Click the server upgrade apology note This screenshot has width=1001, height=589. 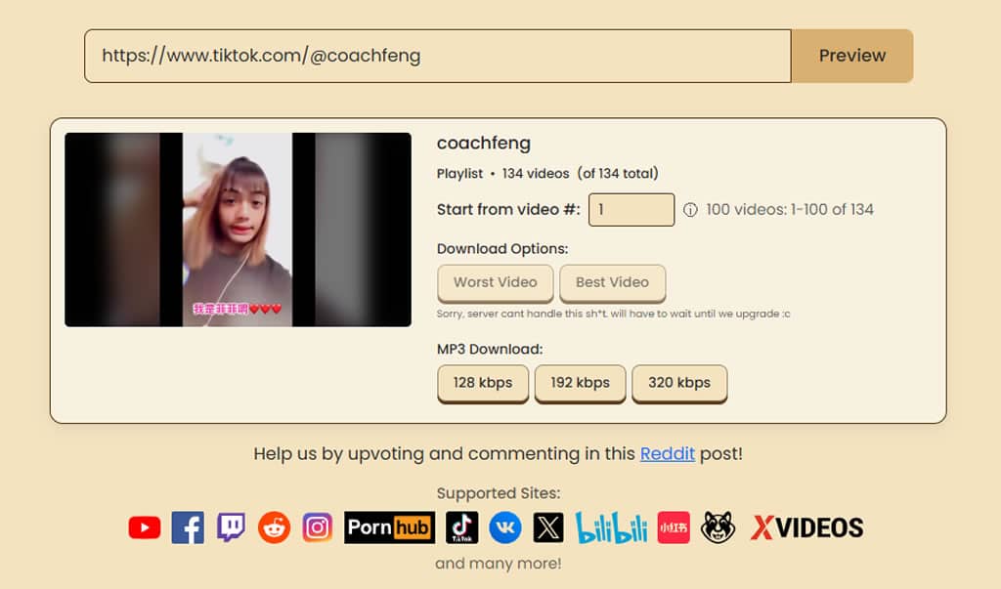[614, 314]
